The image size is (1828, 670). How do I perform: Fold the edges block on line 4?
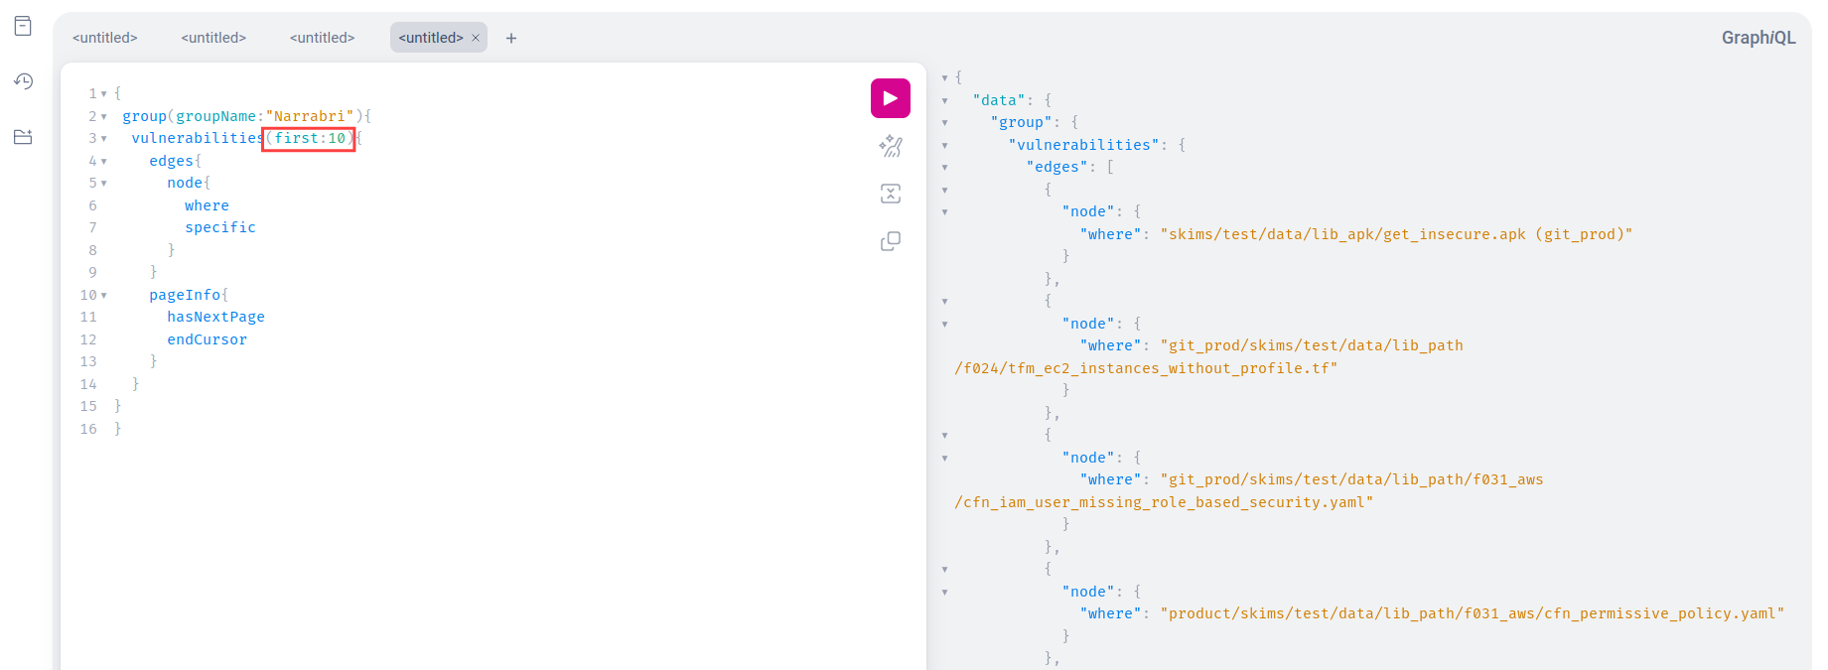[x=103, y=162]
